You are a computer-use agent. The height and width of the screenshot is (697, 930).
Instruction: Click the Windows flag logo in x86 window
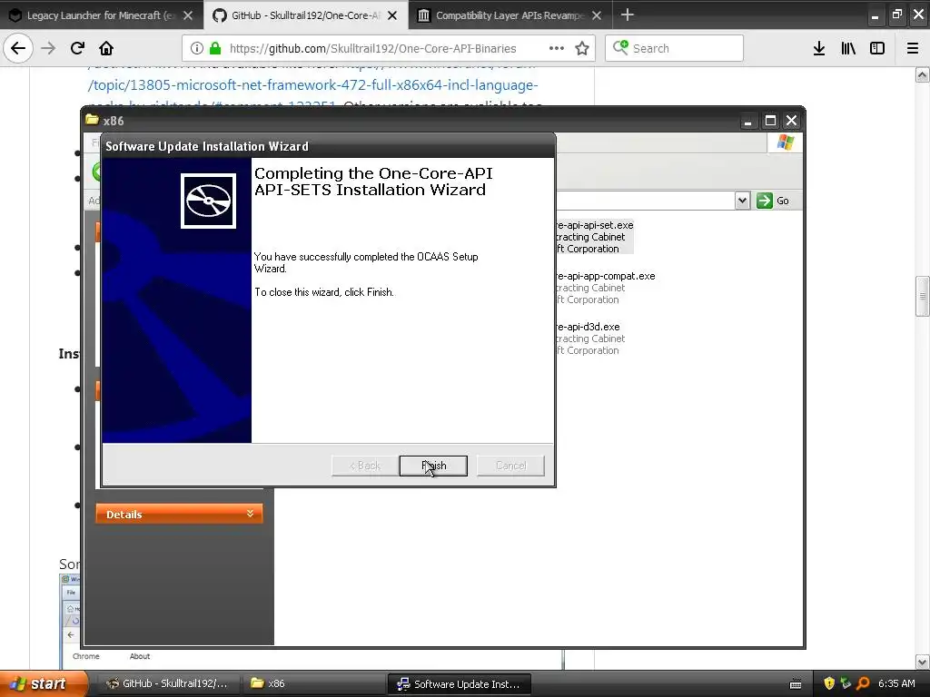coord(786,142)
